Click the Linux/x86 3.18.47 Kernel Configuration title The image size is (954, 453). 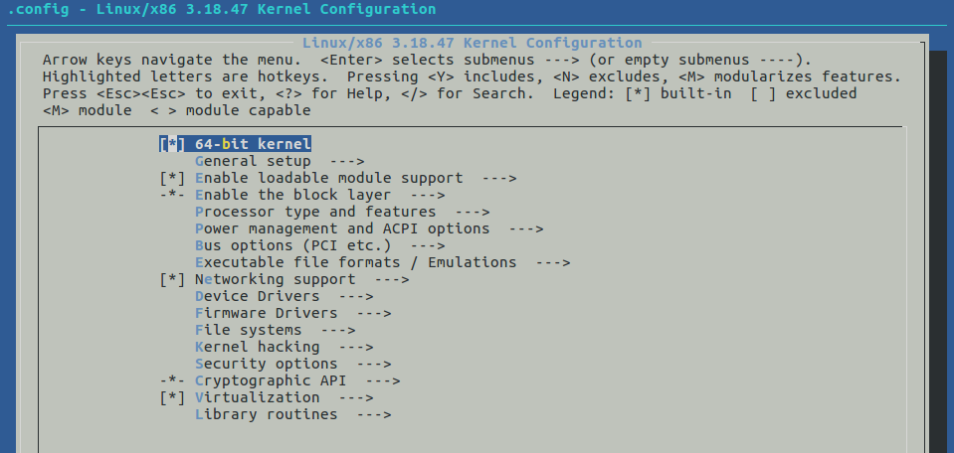coord(473,43)
